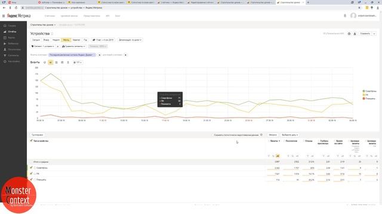The height and width of the screenshot is (214, 382).
Task: Toggle the Посетители column checkbox
Action: coord(284,141)
